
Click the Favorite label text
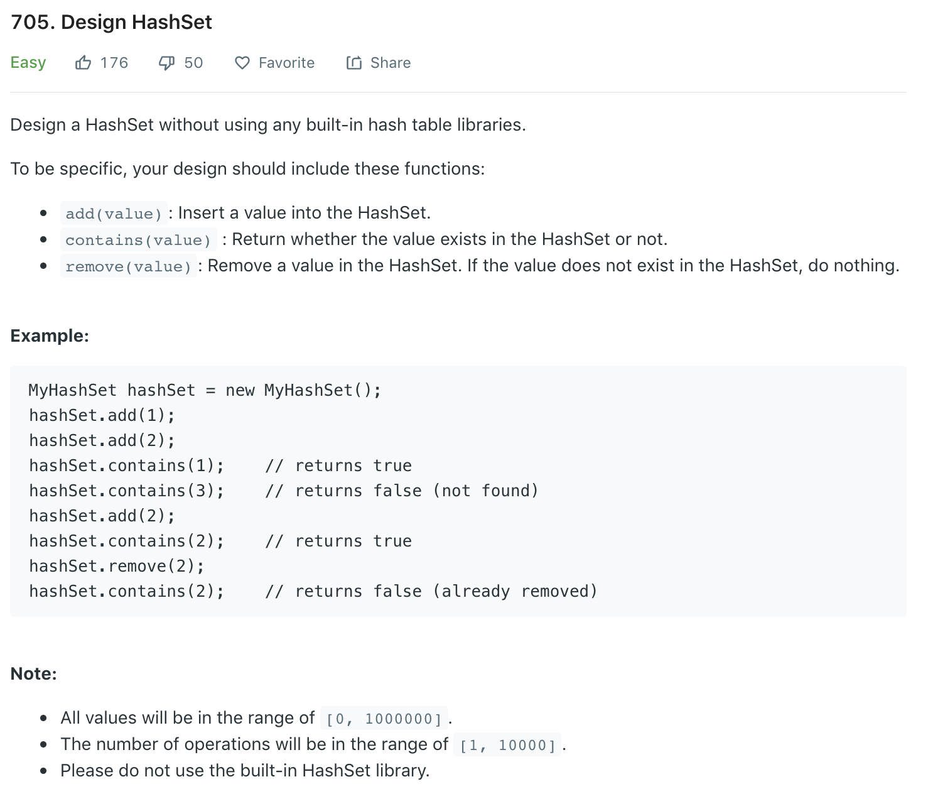(286, 63)
